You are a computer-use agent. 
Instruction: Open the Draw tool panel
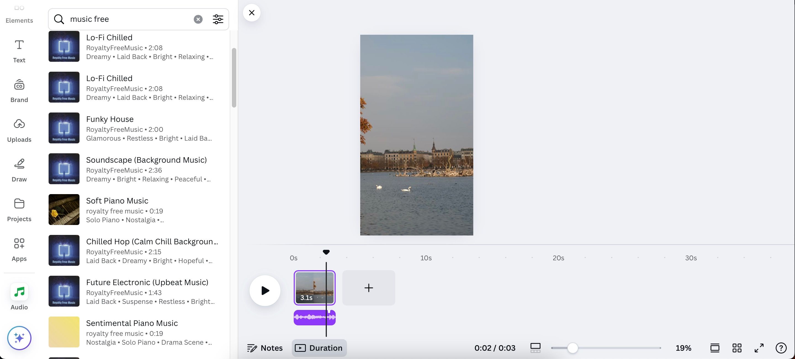[19, 170]
